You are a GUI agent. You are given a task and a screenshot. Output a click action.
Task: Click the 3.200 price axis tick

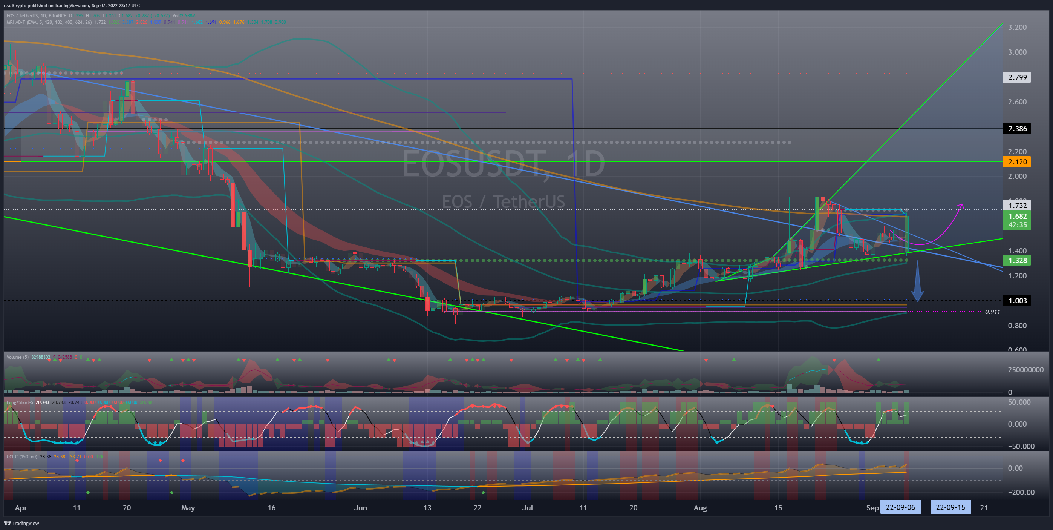1017,28
